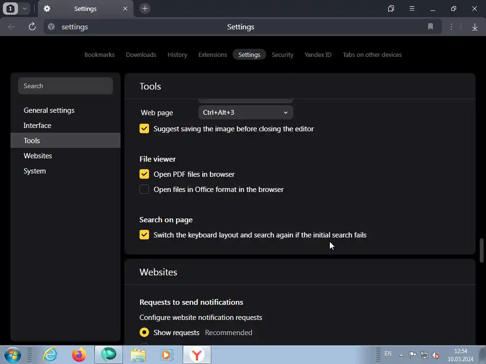The width and height of the screenshot is (486, 364).
Task: Open the green globe app in taskbar
Action: [109, 355]
